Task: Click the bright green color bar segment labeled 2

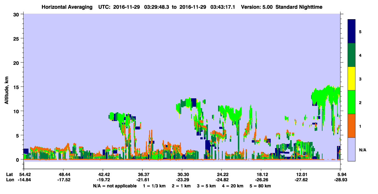Action: [352, 102]
